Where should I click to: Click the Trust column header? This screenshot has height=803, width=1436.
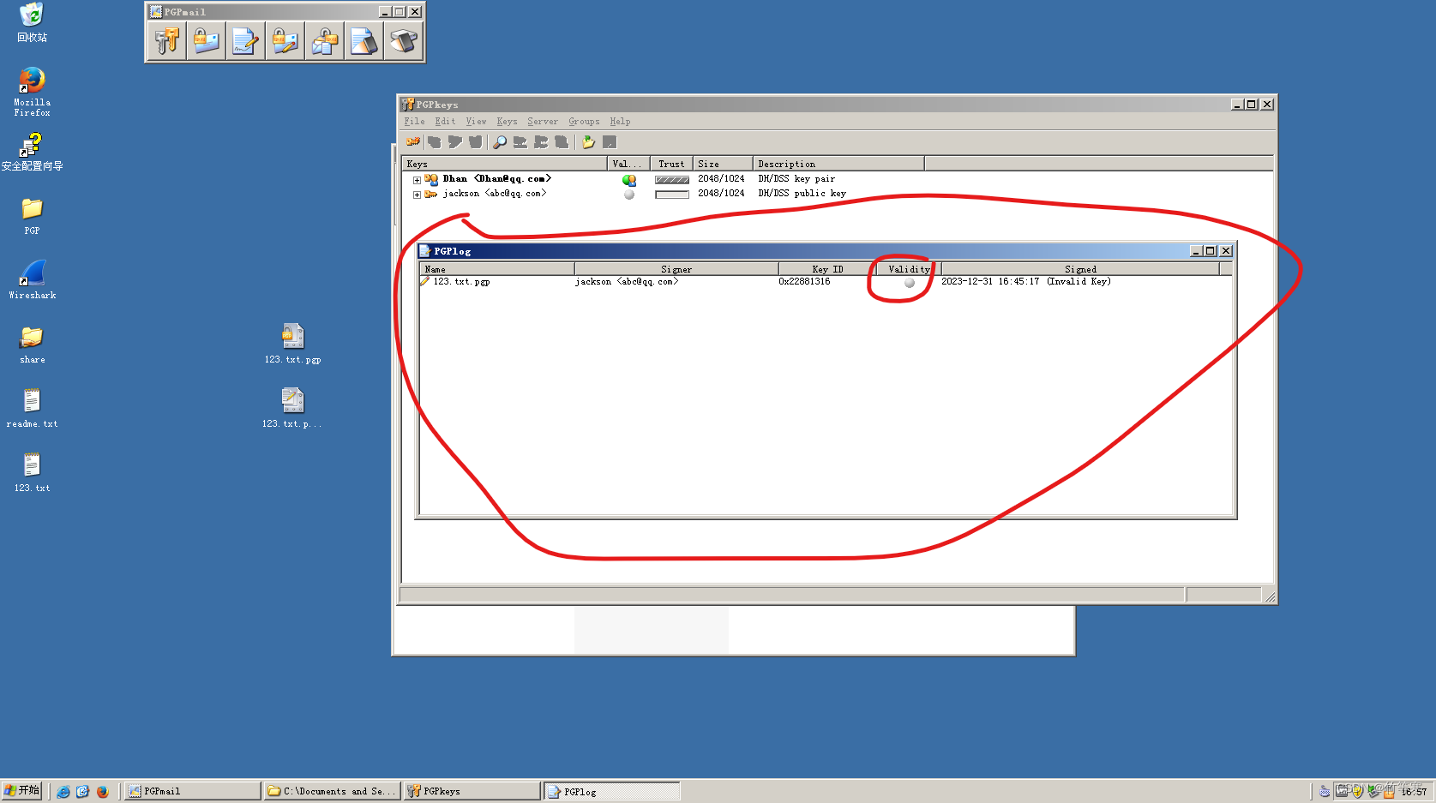coord(671,164)
